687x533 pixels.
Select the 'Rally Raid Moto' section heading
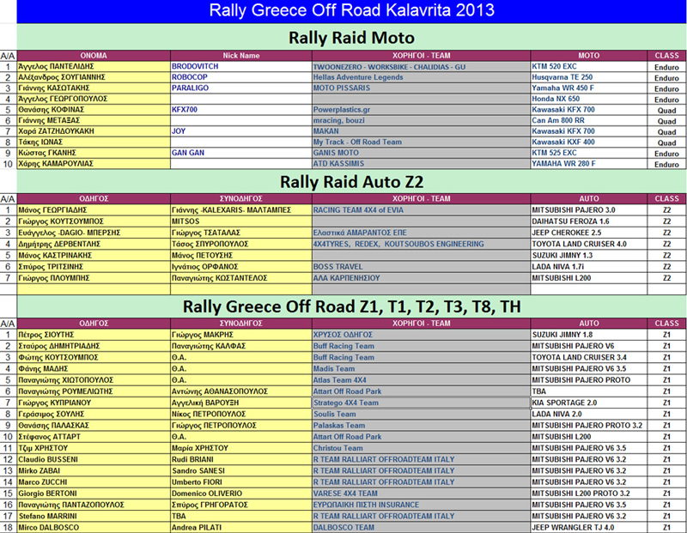click(352, 38)
